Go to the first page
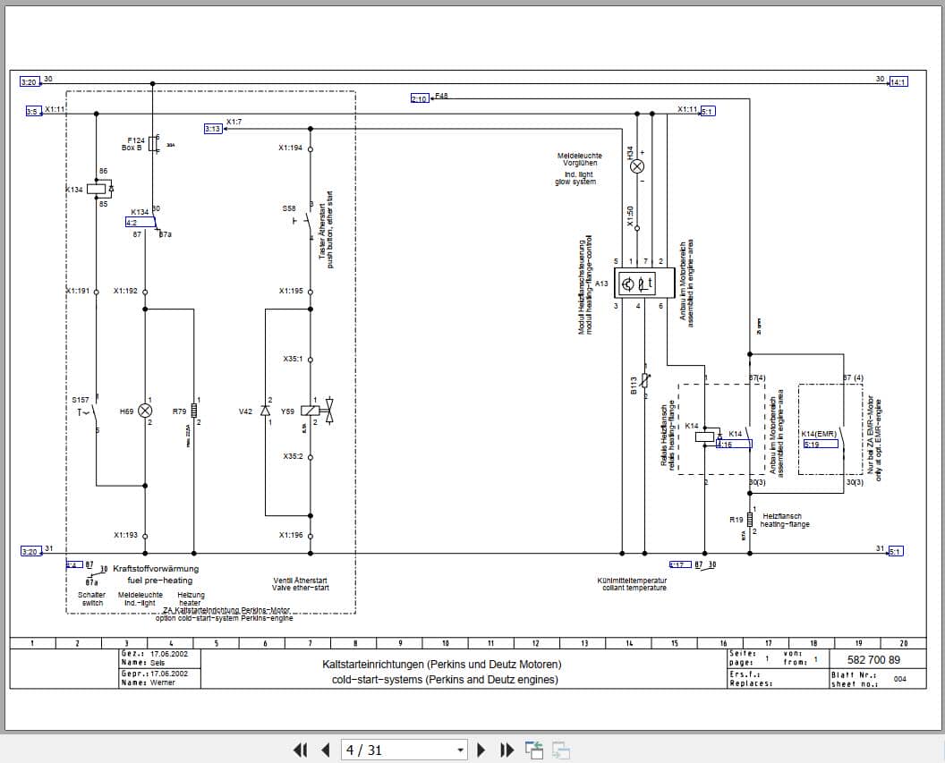The height and width of the screenshot is (763, 945). [300, 750]
